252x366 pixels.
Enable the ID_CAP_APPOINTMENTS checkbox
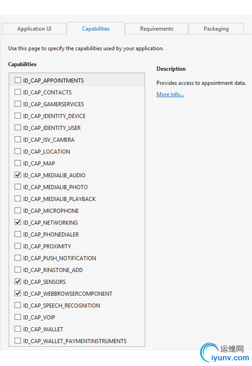point(18,80)
